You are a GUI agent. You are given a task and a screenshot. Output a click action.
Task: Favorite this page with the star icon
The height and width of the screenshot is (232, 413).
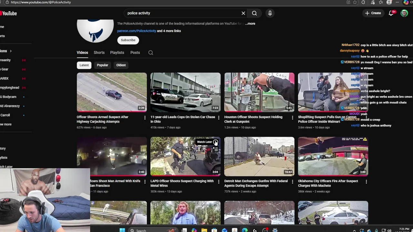355,2
